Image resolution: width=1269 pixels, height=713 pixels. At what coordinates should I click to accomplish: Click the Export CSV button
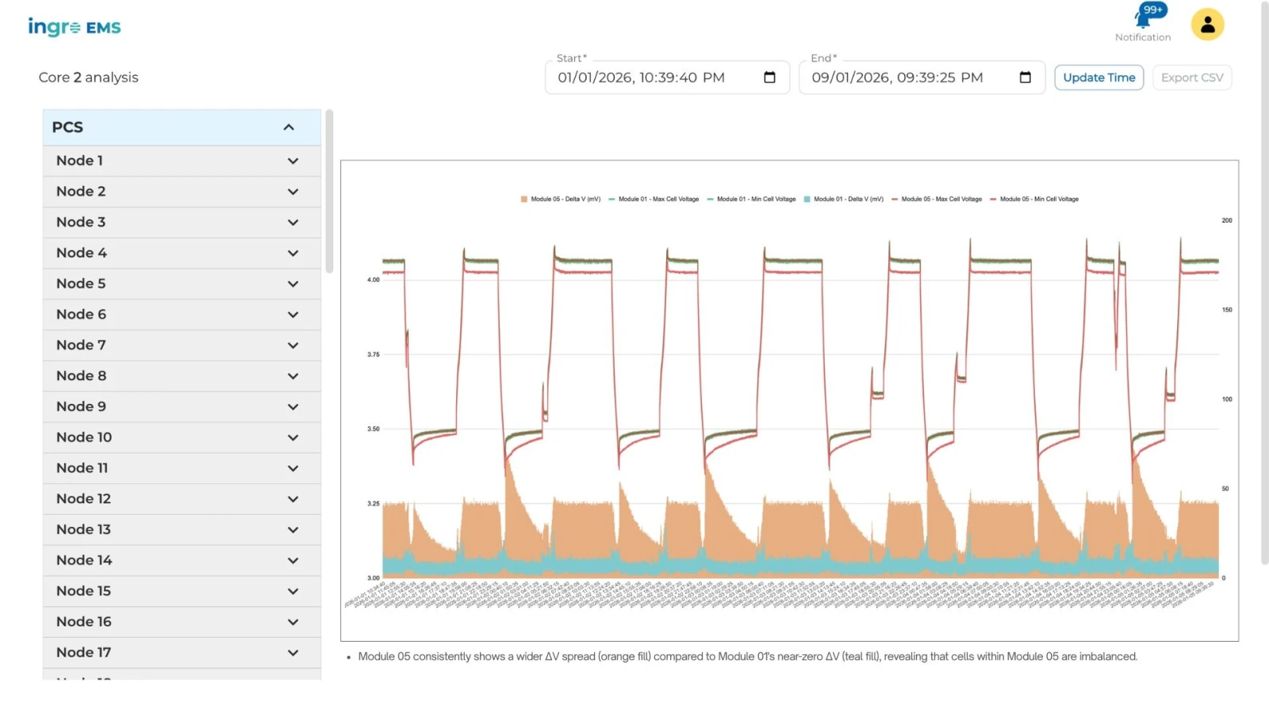pos(1192,78)
